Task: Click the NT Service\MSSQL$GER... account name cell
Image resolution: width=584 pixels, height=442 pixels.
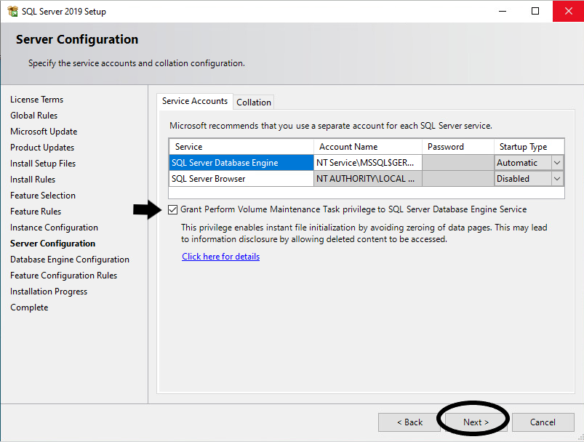Action: [368, 163]
